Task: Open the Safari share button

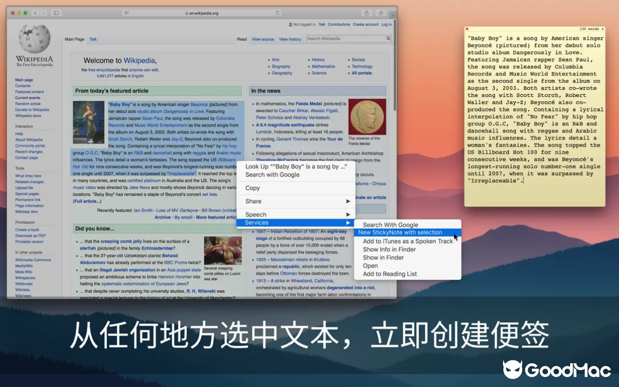Action: [367, 13]
